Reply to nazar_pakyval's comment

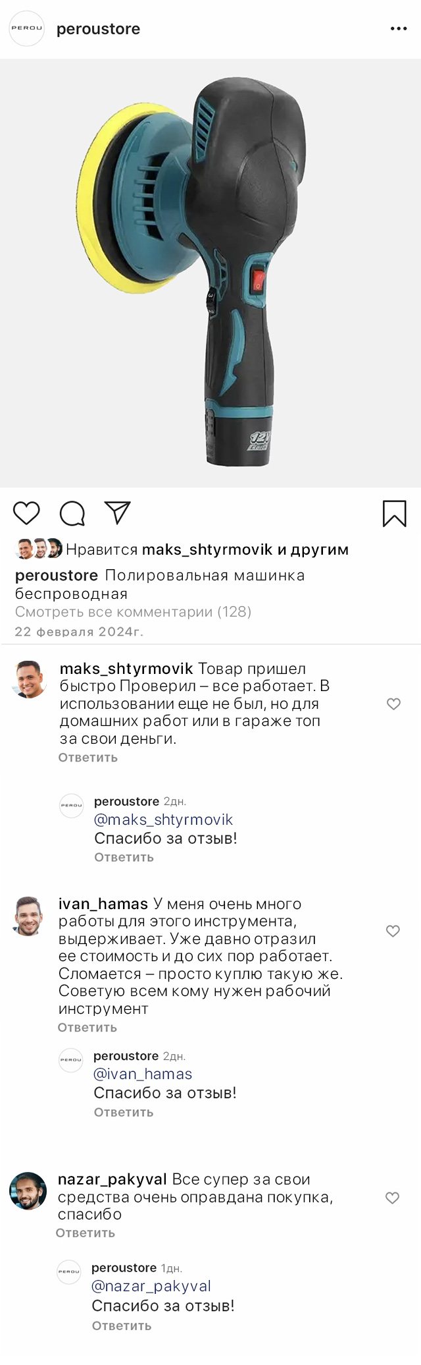point(85,1233)
